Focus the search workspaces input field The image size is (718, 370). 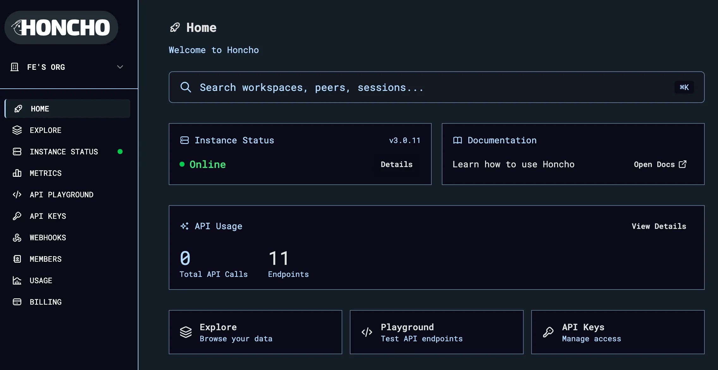coord(436,87)
